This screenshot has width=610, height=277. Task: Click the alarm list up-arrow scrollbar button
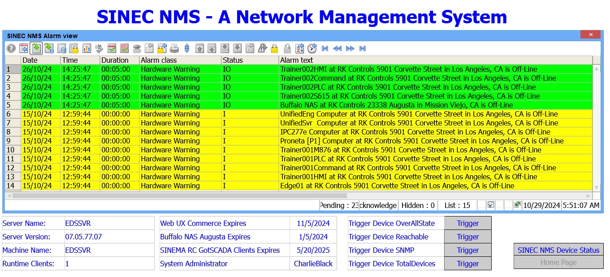[597, 69]
